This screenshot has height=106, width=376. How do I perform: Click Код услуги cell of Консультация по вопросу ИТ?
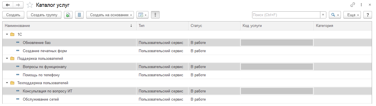click(277, 91)
